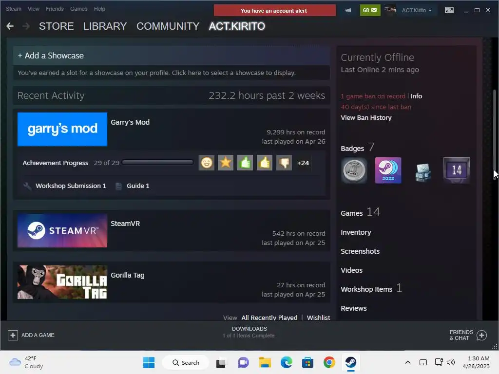Open the Wishlist link

tap(318, 318)
